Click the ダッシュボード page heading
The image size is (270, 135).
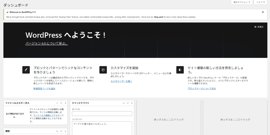(16, 5)
